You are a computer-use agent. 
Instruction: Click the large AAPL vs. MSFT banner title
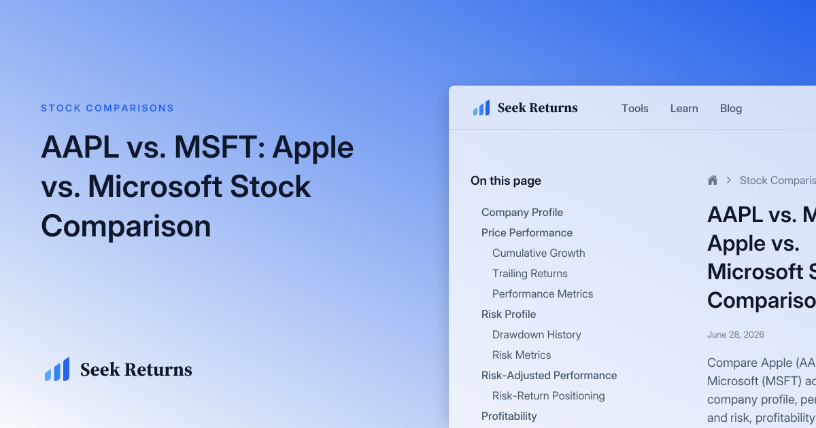(197, 187)
